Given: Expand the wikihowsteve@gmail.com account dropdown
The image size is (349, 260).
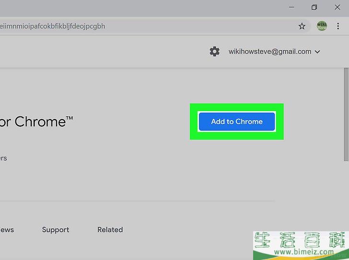Looking at the screenshot, I should (x=274, y=52).
